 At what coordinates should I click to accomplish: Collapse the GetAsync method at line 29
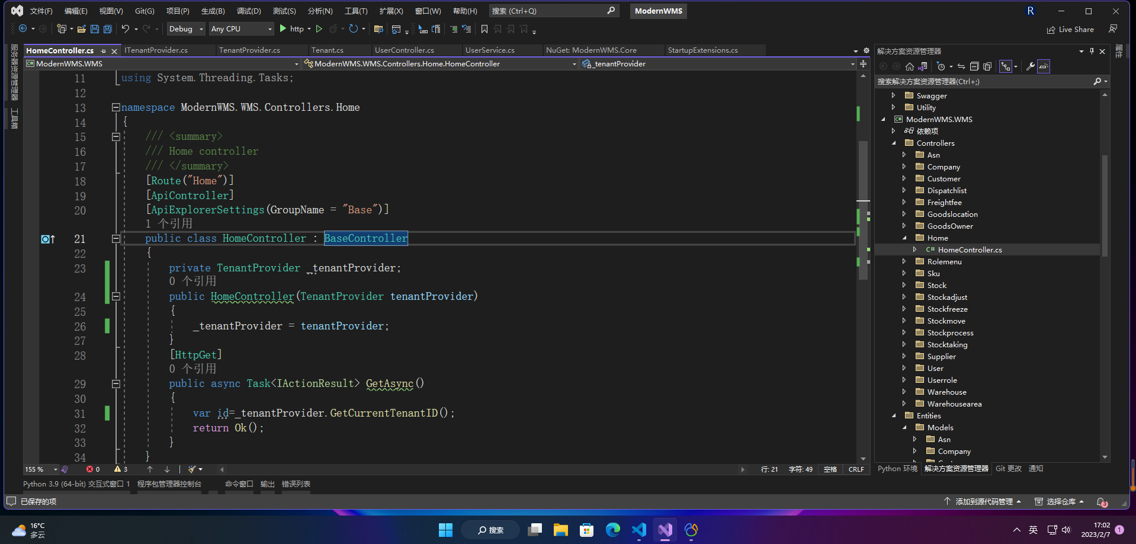pyautogui.click(x=116, y=383)
